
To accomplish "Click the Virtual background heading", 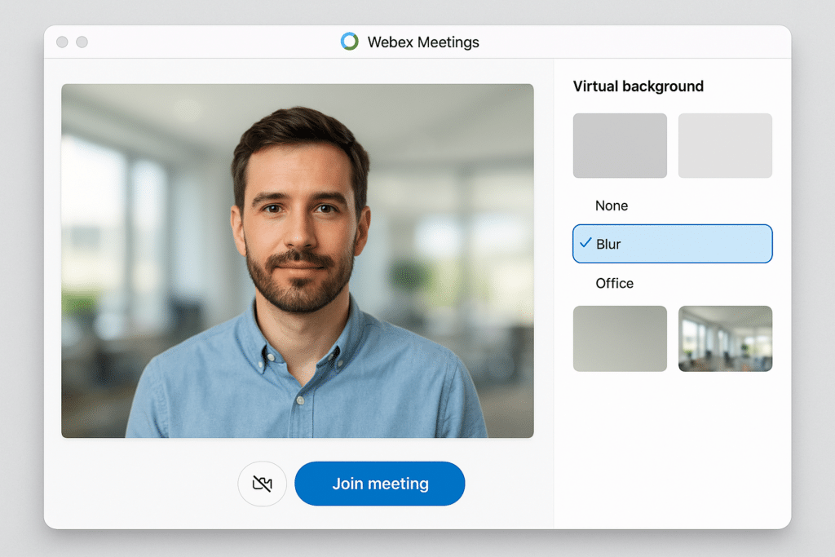I will (638, 86).
